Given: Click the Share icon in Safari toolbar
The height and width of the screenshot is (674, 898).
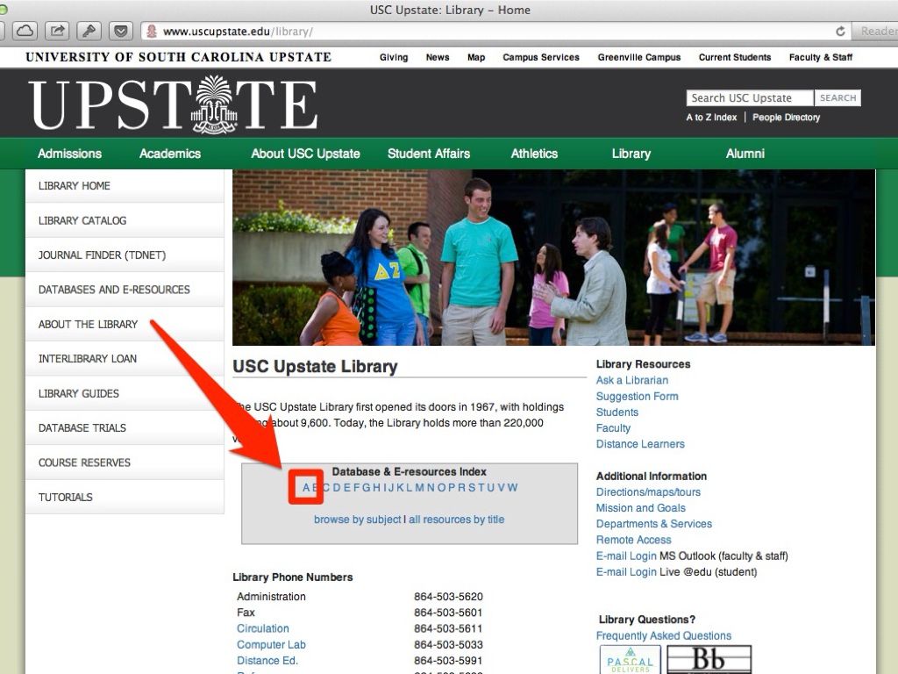Looking at the screenshot, I should (56, 31).
